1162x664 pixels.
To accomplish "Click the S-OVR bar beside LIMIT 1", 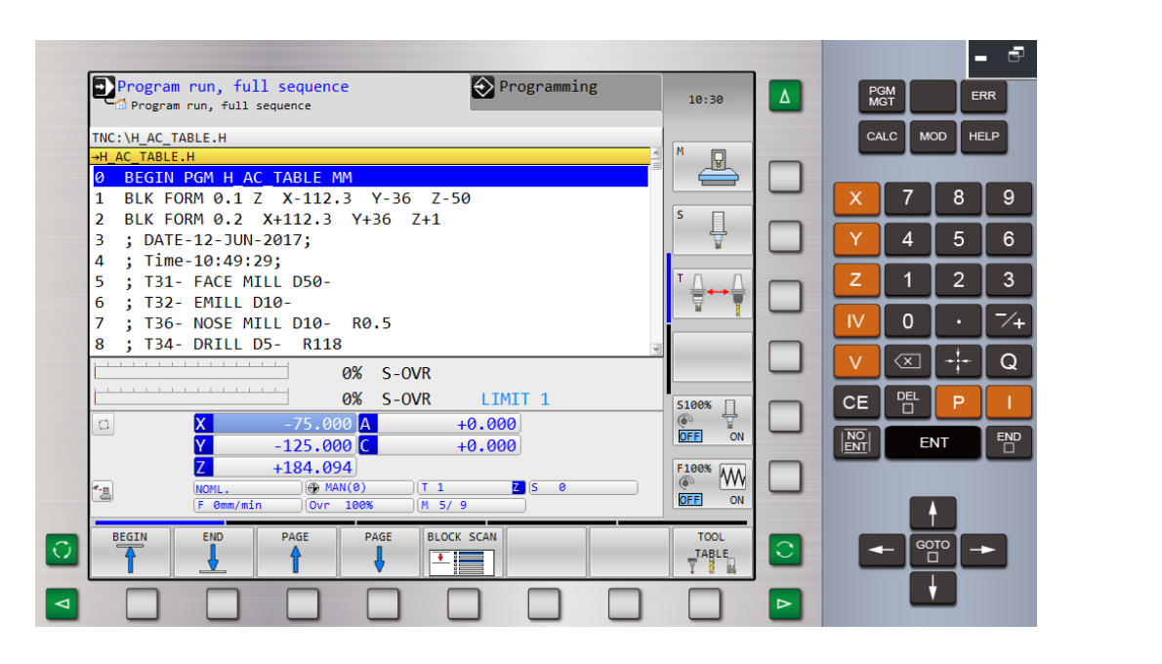I will pos(191,397).
